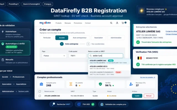Image resolution: width=177 pixels, height=110 pixels.
Task: Select the Association account type tab
Action: pyautogui.click(x=98, y=38)
